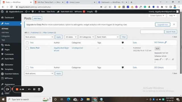Screen dimensions: 182x102
Task: Open Microsoft Edge from taskbar
Action: (69, 99)
